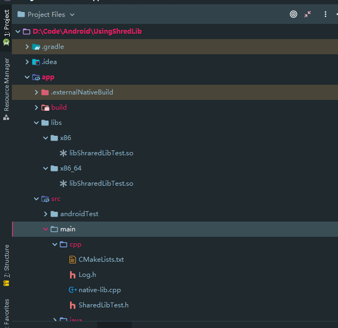Click the Log.h header file icon
This screenshot has width=338, height=328.
pos(73,275)
